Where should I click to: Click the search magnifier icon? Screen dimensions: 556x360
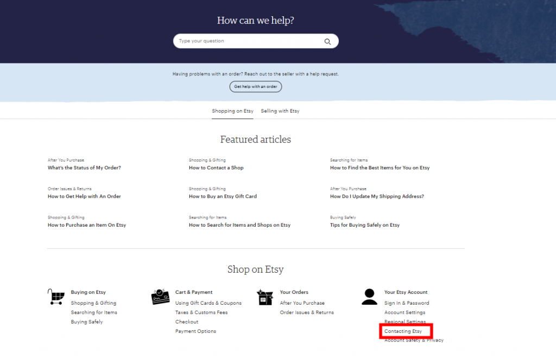coord(327,41)
